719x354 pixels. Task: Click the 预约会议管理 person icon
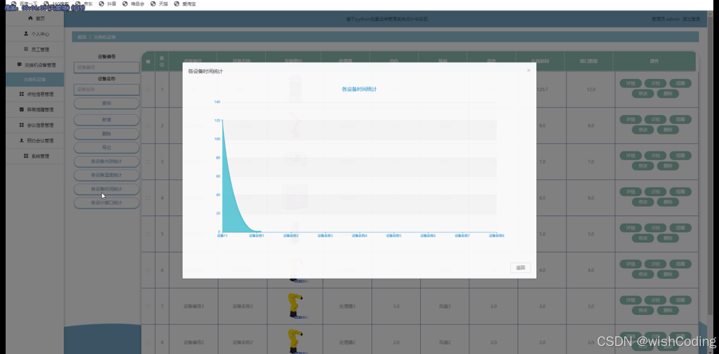pyautogui.click(x=22, y=140)
